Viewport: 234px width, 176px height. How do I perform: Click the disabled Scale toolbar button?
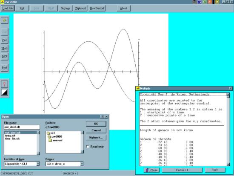[37, 8]
